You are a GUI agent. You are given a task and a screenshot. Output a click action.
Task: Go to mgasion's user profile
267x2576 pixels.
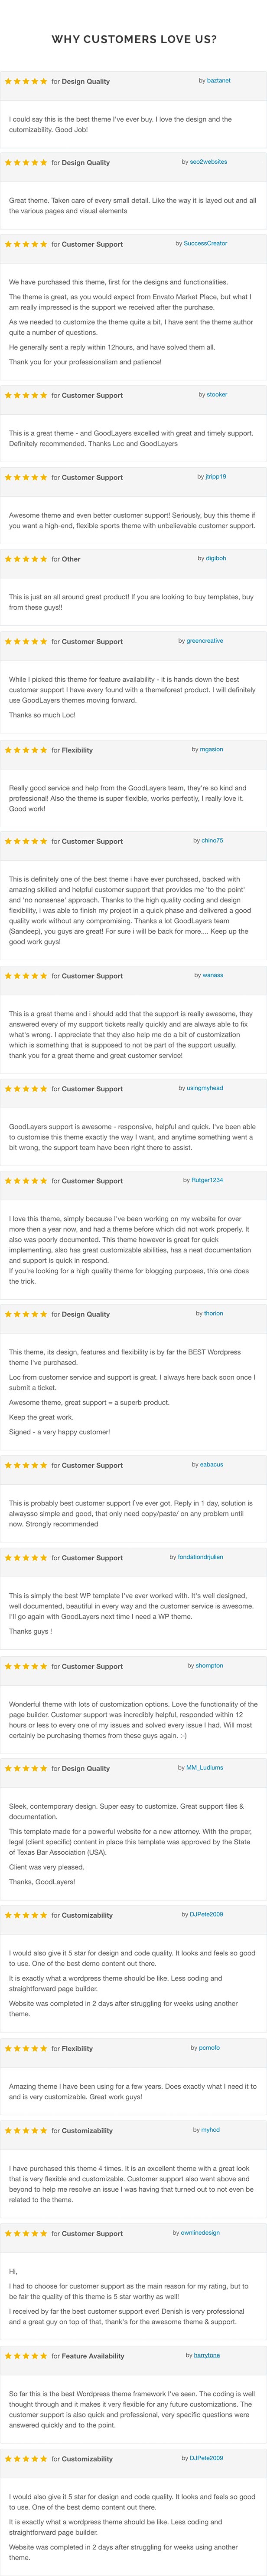(x=211, y=749)
